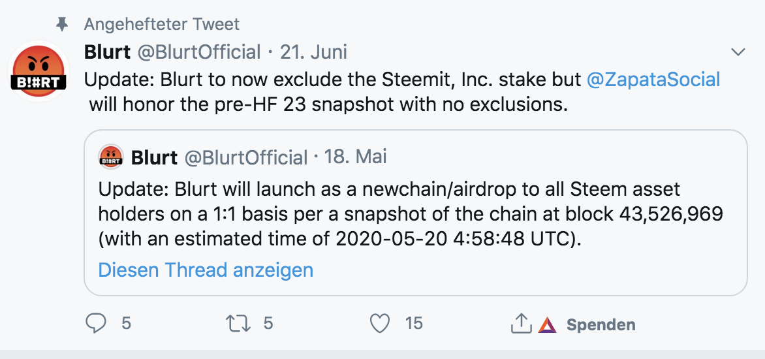765x359 pixels.
Task: Click the BAT triangle tip icon
Action: tap(547, 325)
